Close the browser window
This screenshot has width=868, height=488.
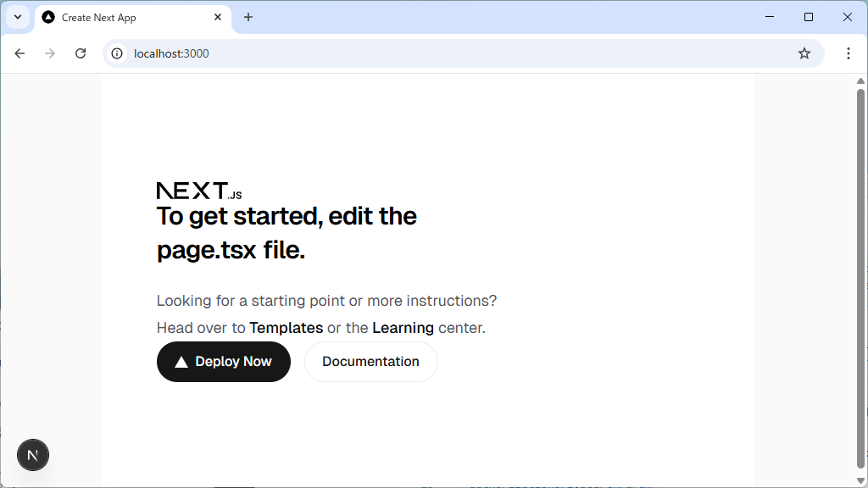click(x=847, y=17)
